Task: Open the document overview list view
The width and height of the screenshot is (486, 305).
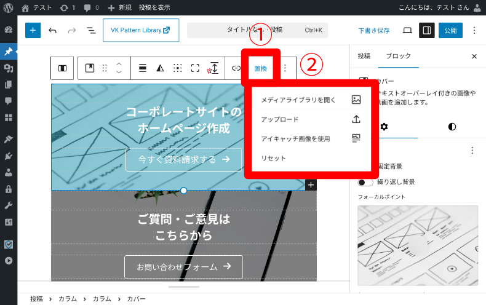Action: [91, 30]
